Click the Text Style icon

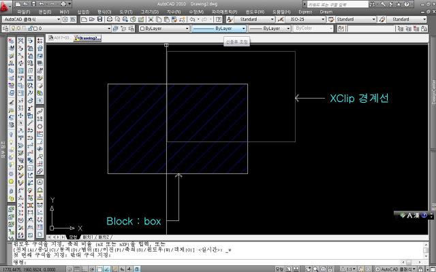(x=230, y=19)
